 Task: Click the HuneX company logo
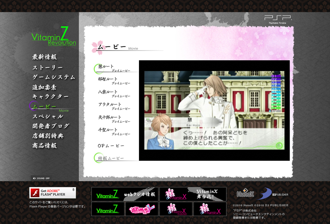click(x=245, y=193)
